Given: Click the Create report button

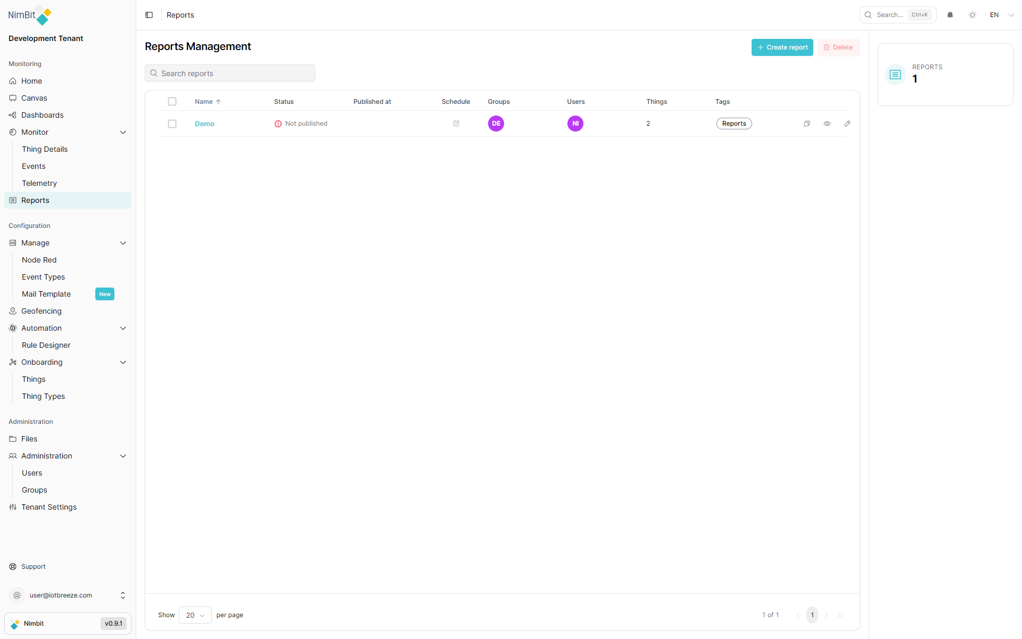Looking at the screenshot, I should (782, 47).
